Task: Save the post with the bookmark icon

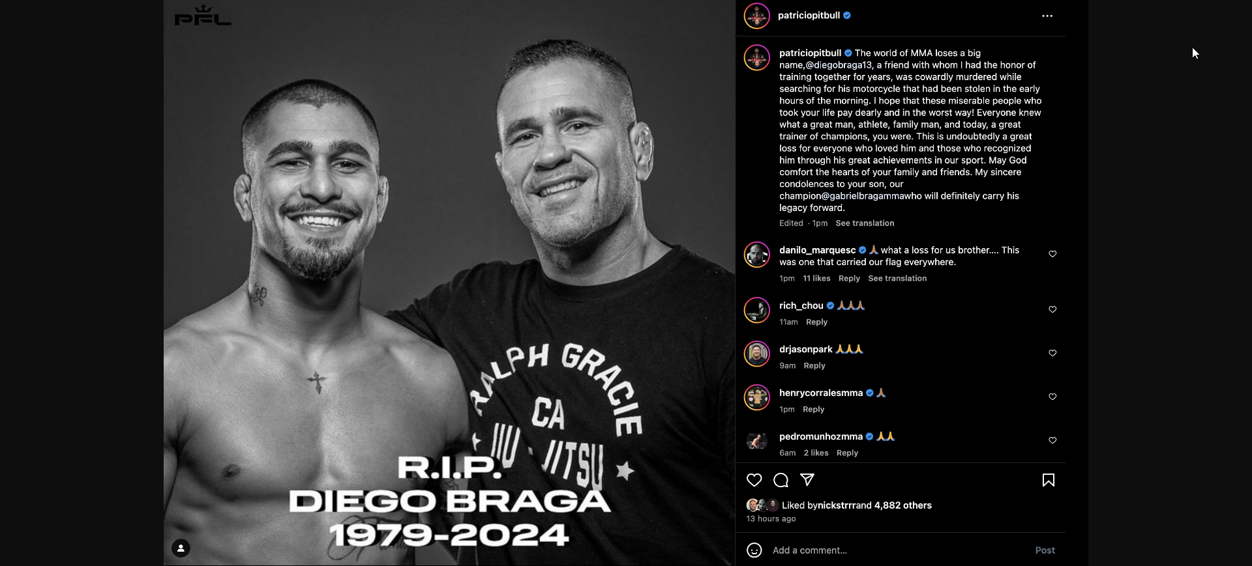Action: 1049,481
